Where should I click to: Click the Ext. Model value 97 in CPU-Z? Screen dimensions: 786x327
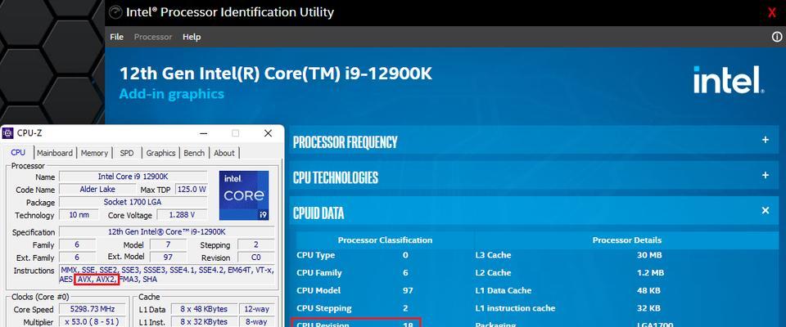coord(168,258)
